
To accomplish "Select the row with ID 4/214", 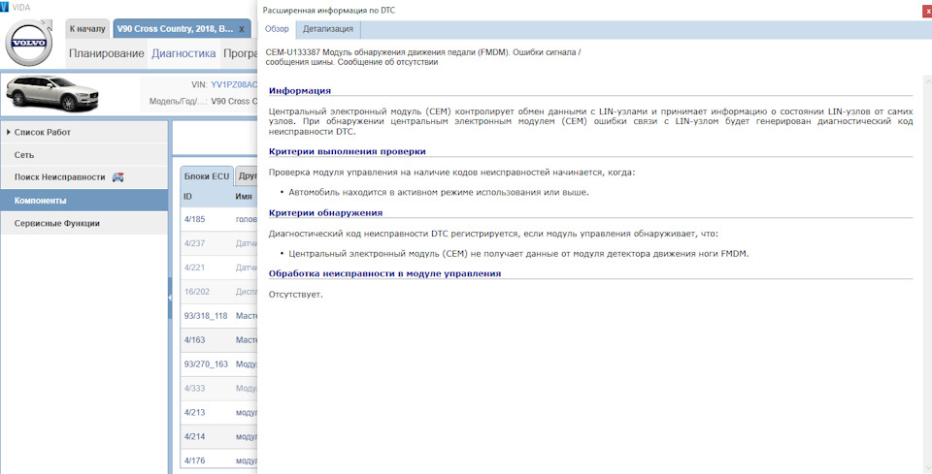I will (x=218, y=436).
